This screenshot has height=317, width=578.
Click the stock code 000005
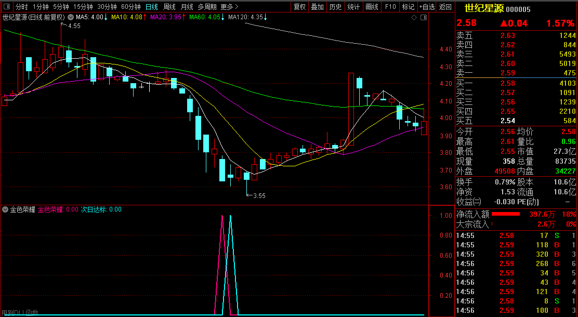coord(518,9)
